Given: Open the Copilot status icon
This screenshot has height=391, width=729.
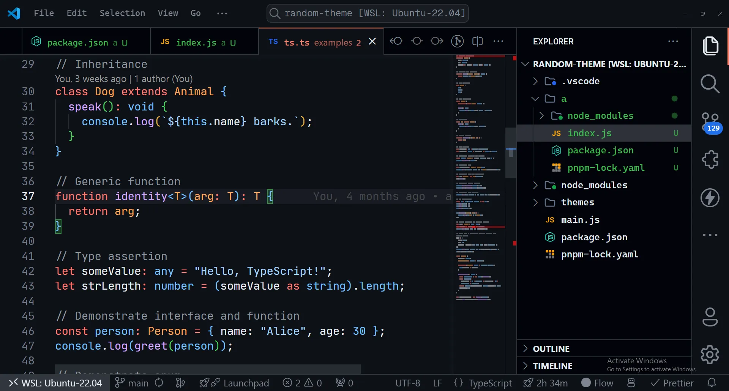Looking at the screenshot, I should [631, 383].
